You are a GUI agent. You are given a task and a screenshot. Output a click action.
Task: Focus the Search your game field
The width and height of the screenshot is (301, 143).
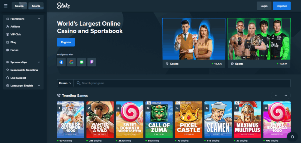pos(182,83)
